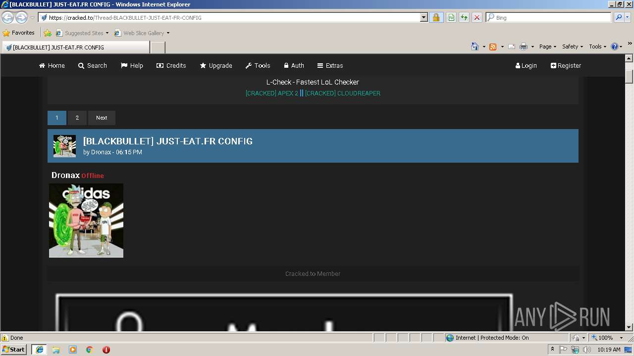Open the red Opera icon on taskbar
Screen dimensions: 634x356
[x=106, y=350]
